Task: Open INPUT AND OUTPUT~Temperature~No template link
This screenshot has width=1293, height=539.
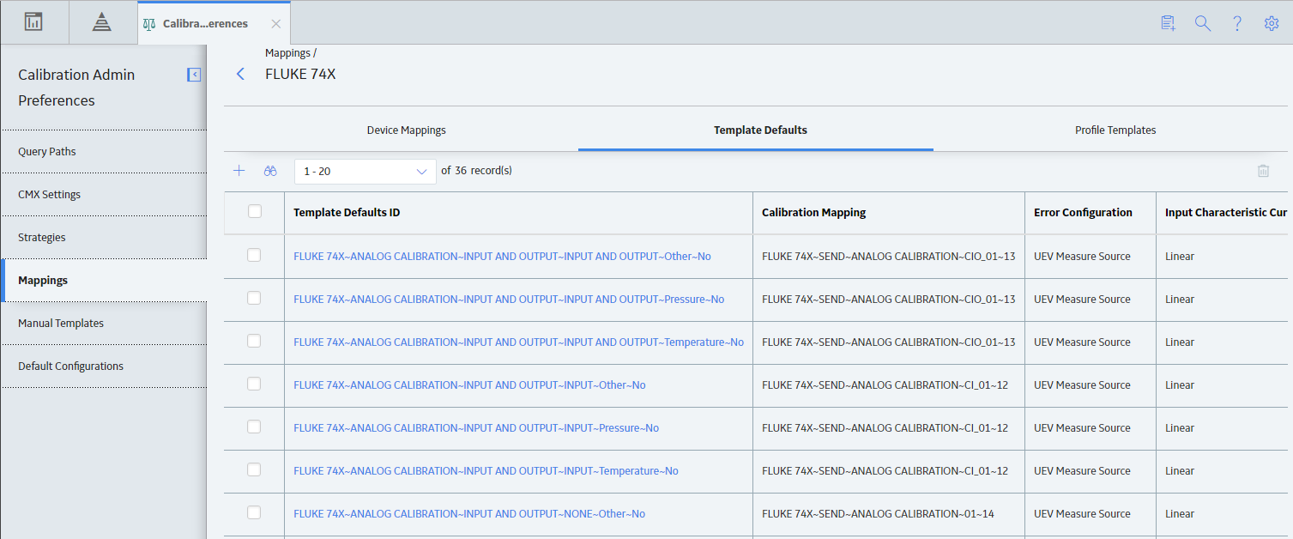Action: click(x=518, y=342)
